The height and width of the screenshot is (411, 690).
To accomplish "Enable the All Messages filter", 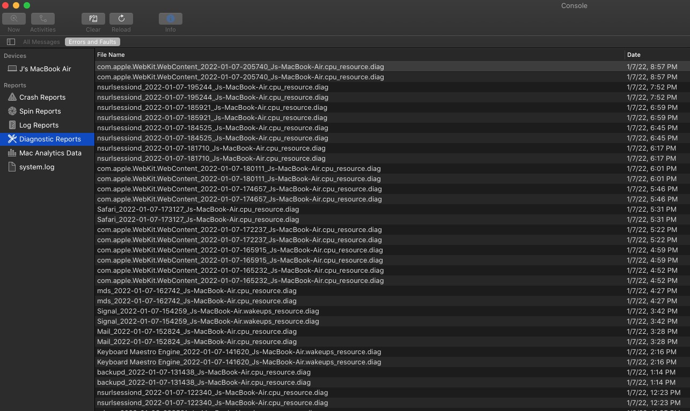I will (41, 41).
